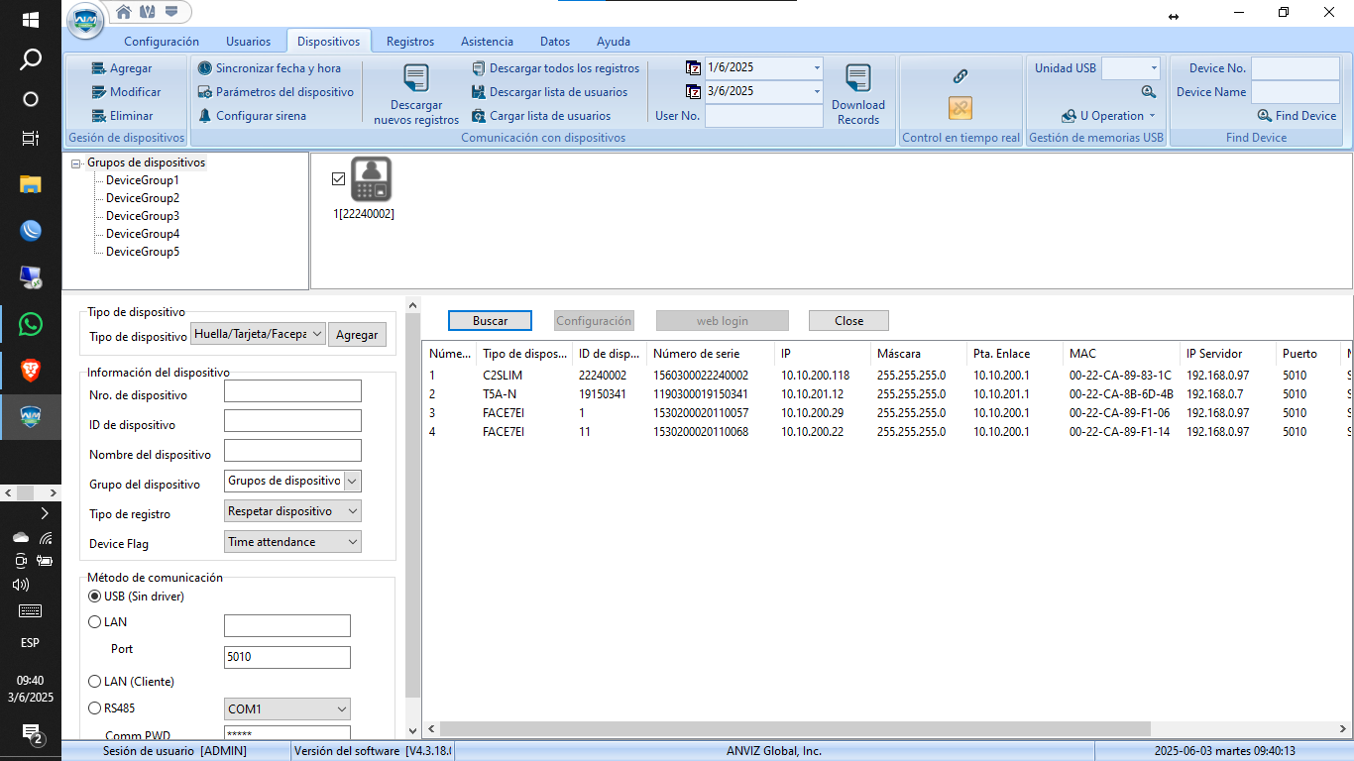
Task: Click Eliminar device in the ribbon
Action: (x=122, y=116)
